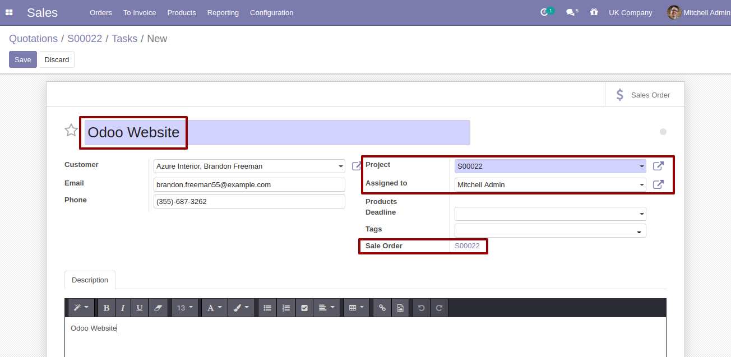Click the Odoo Website description text
731x357 pixels.
94,328
